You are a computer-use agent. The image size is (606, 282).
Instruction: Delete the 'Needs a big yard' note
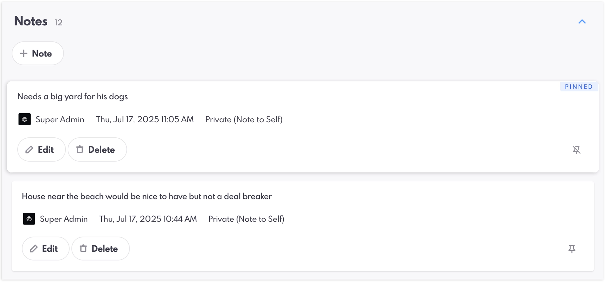[x=97, y=149]
